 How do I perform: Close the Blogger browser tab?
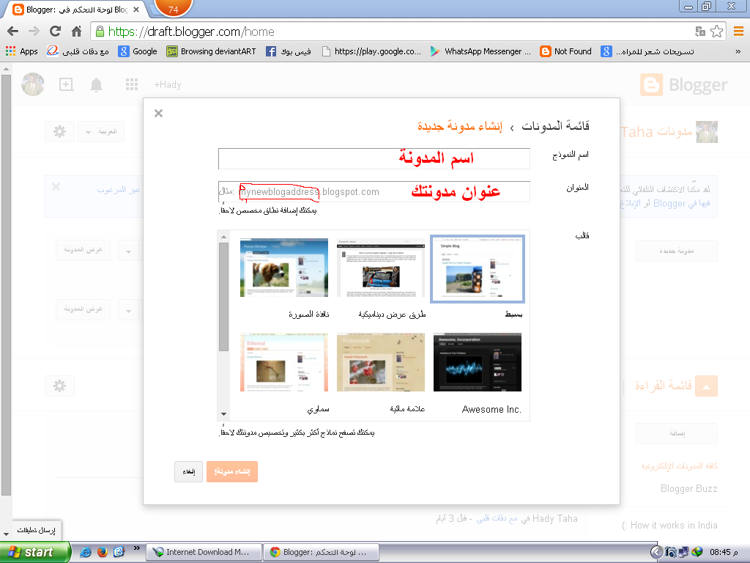(x=136, y=9)
